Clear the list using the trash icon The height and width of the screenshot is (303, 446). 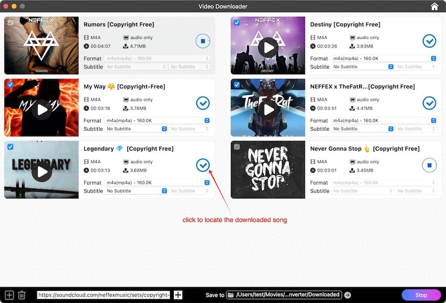[x=22, y=295]
